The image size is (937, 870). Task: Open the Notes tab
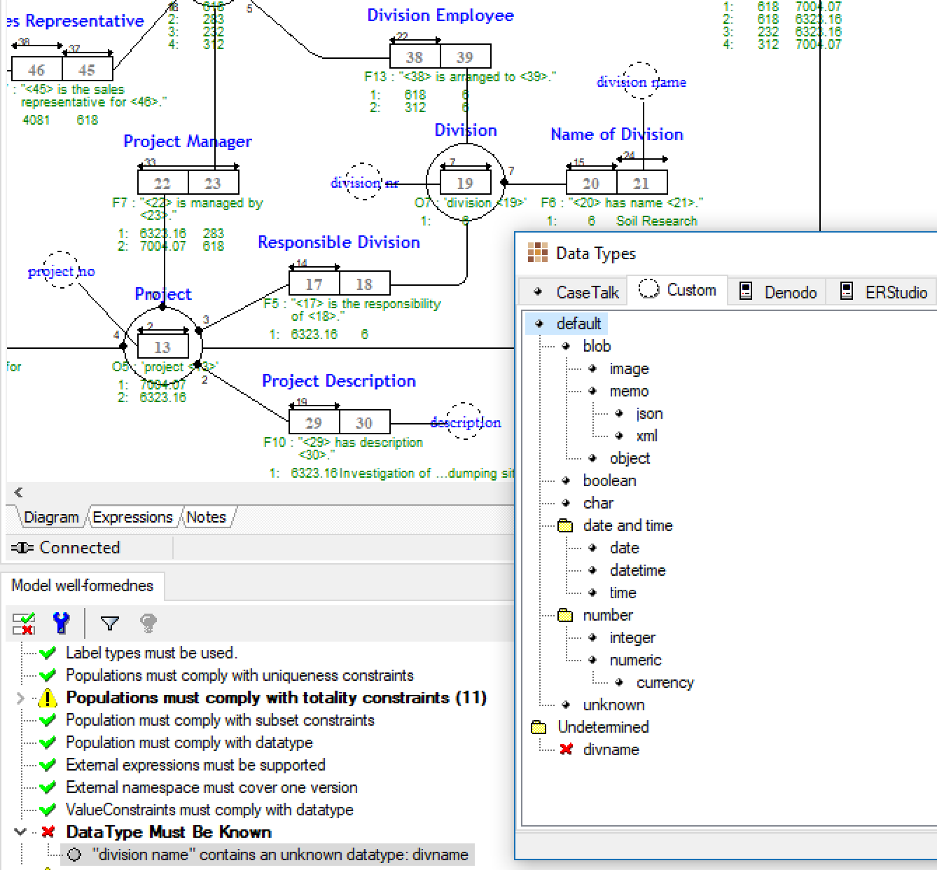point(206,518)
